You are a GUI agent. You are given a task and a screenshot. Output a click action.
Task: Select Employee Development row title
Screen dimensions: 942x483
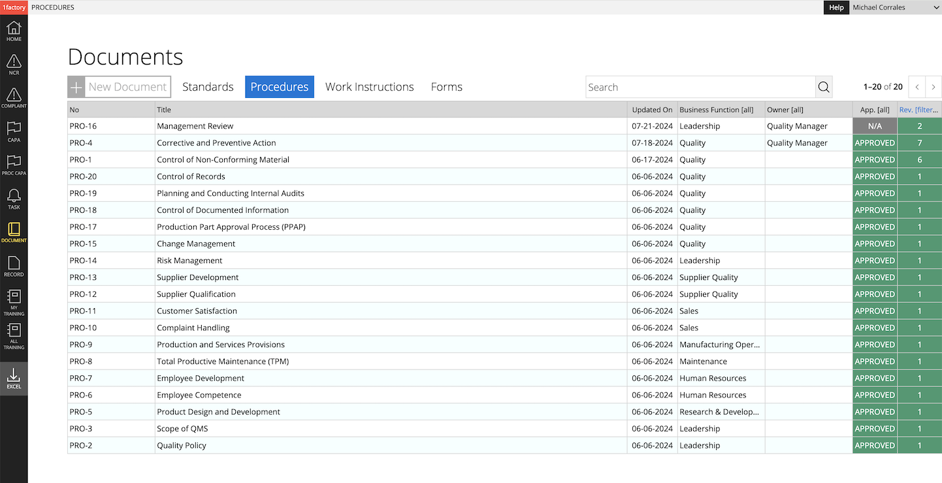(201, 379)
